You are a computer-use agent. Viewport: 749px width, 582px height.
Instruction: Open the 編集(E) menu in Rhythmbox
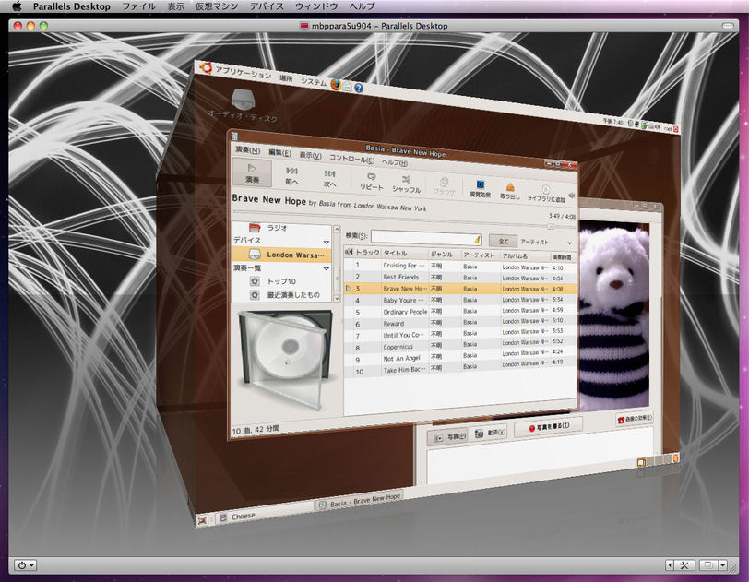click(279, 153)
